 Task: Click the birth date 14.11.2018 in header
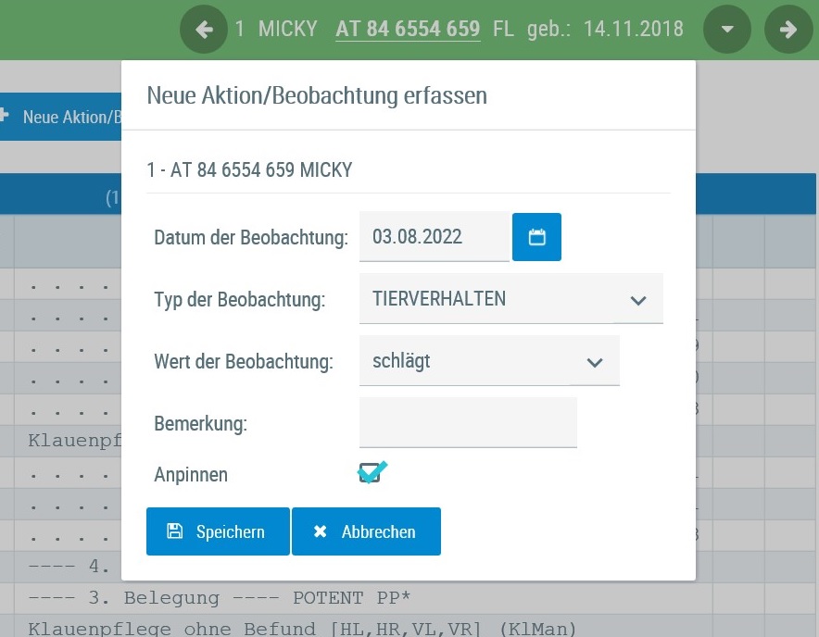point(634,30)
